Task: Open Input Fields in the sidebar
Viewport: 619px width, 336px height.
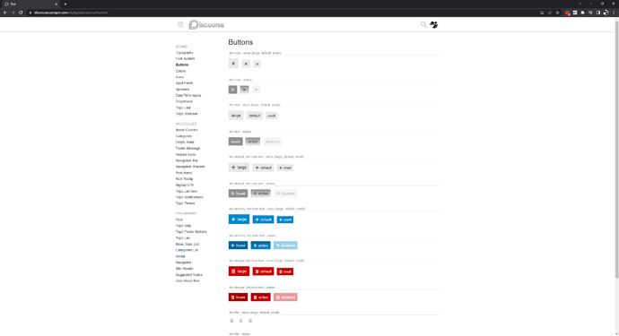Action: (185, 83)
